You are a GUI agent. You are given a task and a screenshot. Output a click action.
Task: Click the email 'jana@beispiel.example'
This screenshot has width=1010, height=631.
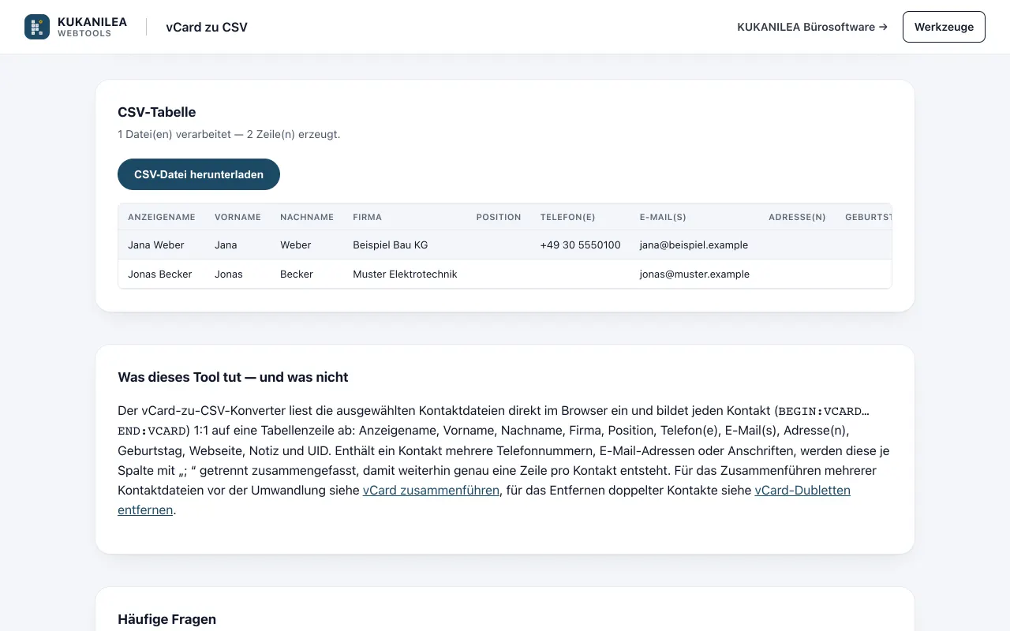694,245
